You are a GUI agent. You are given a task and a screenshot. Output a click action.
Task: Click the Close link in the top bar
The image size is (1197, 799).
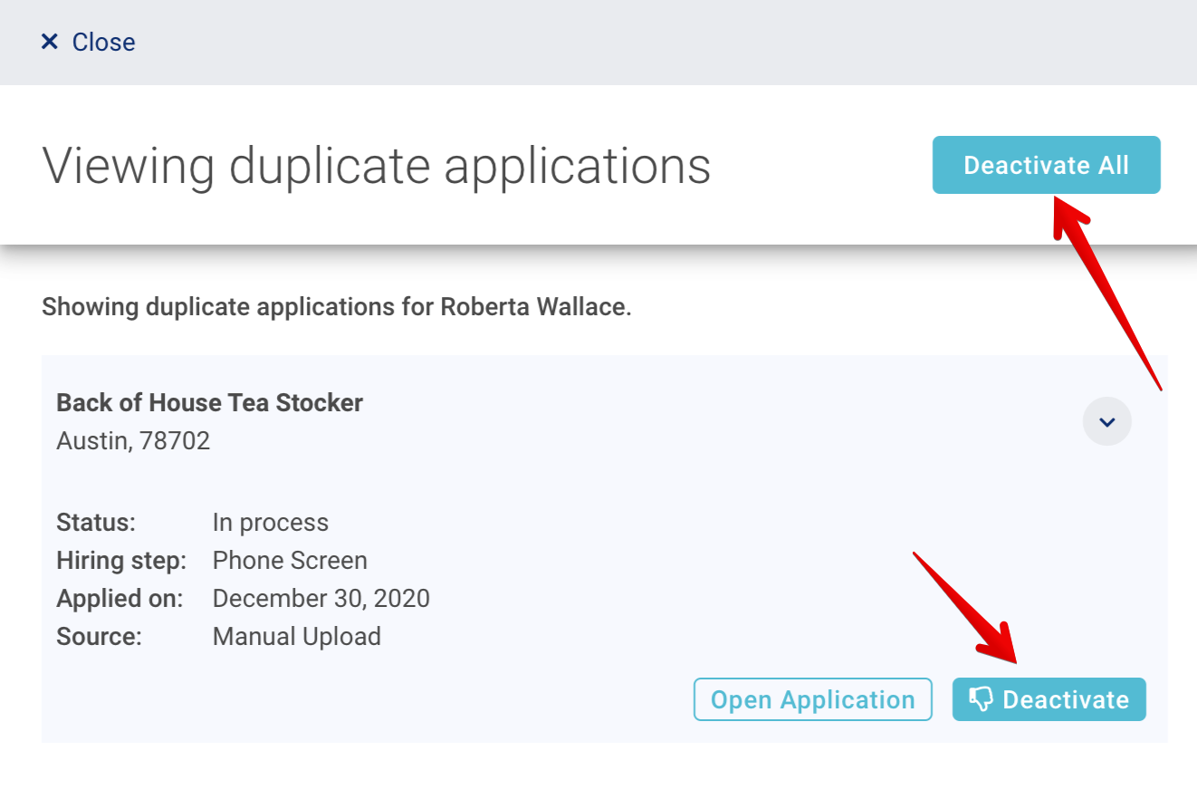103,42
